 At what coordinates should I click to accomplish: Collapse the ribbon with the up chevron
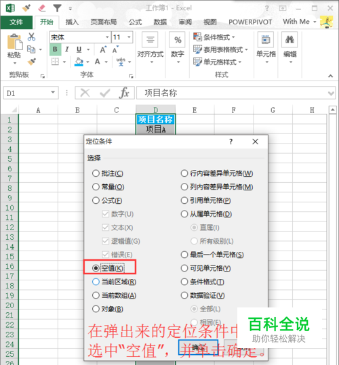pyautogui.click(x=330, y=76)
